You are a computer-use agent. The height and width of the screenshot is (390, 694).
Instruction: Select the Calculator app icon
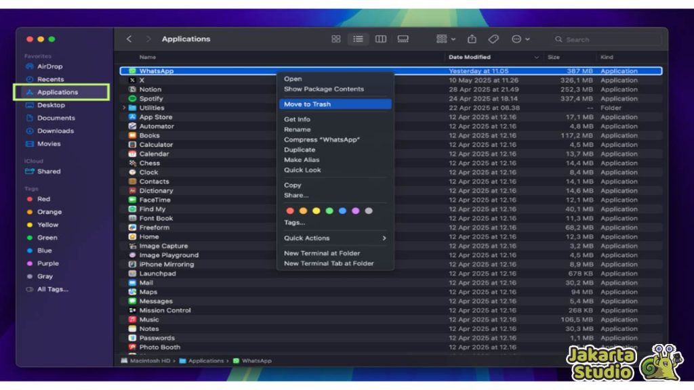point(132,145)
